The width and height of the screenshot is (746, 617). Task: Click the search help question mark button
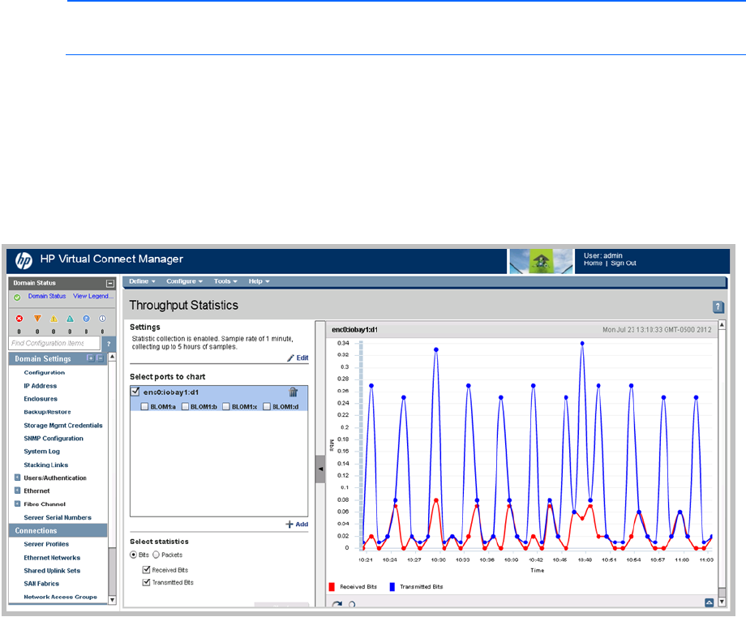tap(109, 344)
